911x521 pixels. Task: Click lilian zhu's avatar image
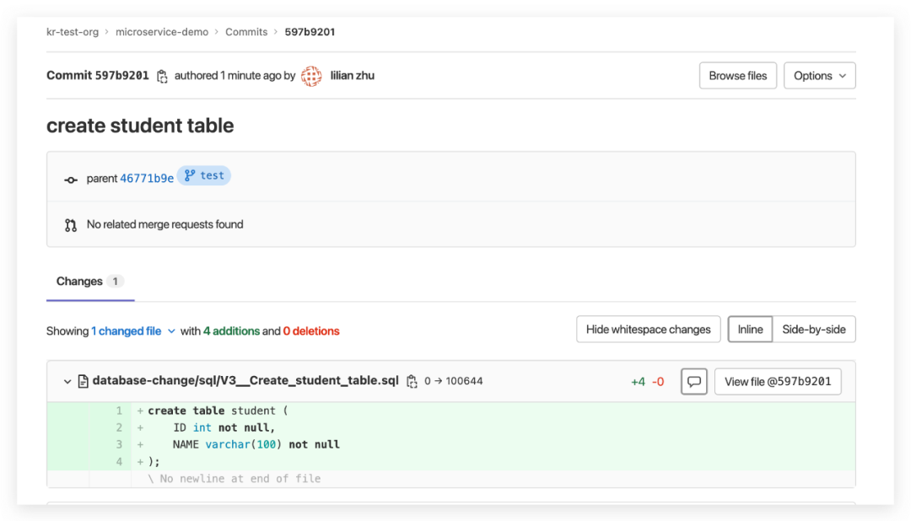coord(311,76)
